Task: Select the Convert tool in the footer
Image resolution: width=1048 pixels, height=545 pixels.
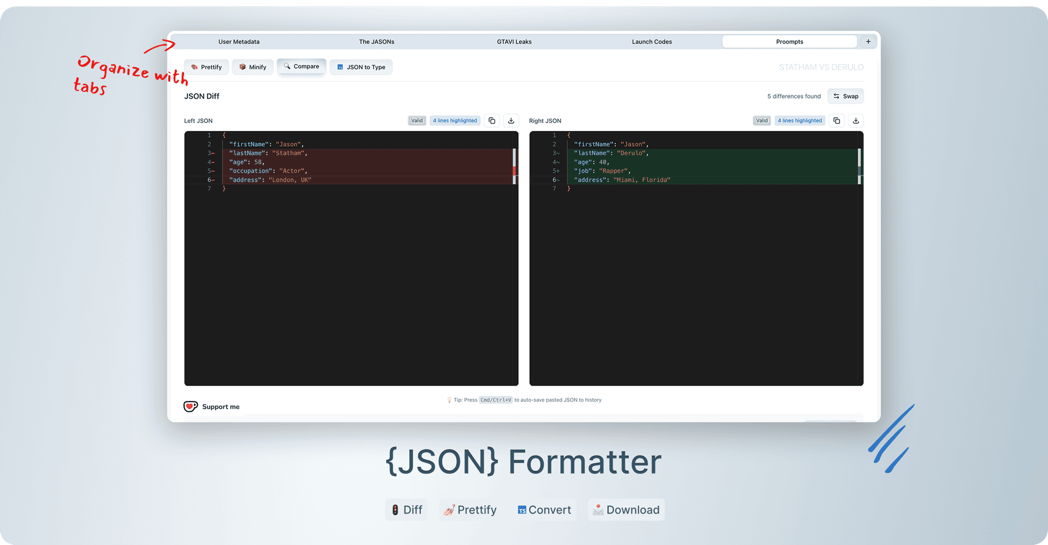Action: (544, 510)
